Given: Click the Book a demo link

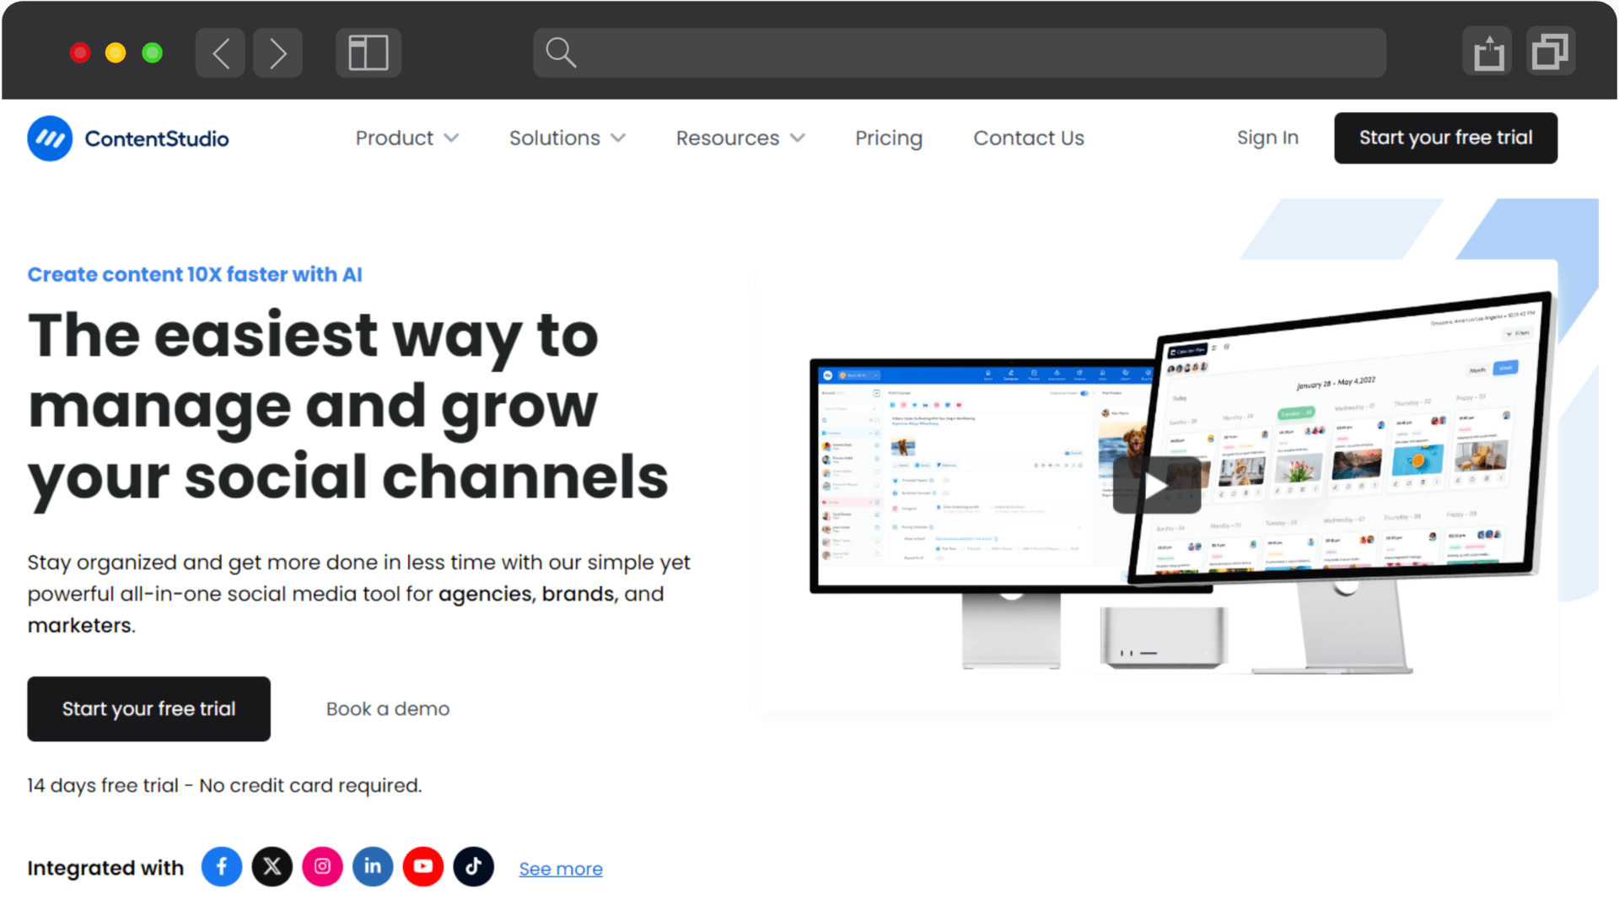Looking at the screenshot, I should click(x=388, y=709).
